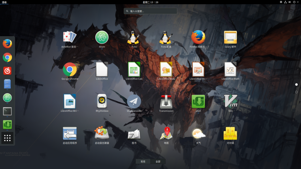Screen dimensions: 301x169
Task: Open the file manager in the dock
Action: click(7, 84)
